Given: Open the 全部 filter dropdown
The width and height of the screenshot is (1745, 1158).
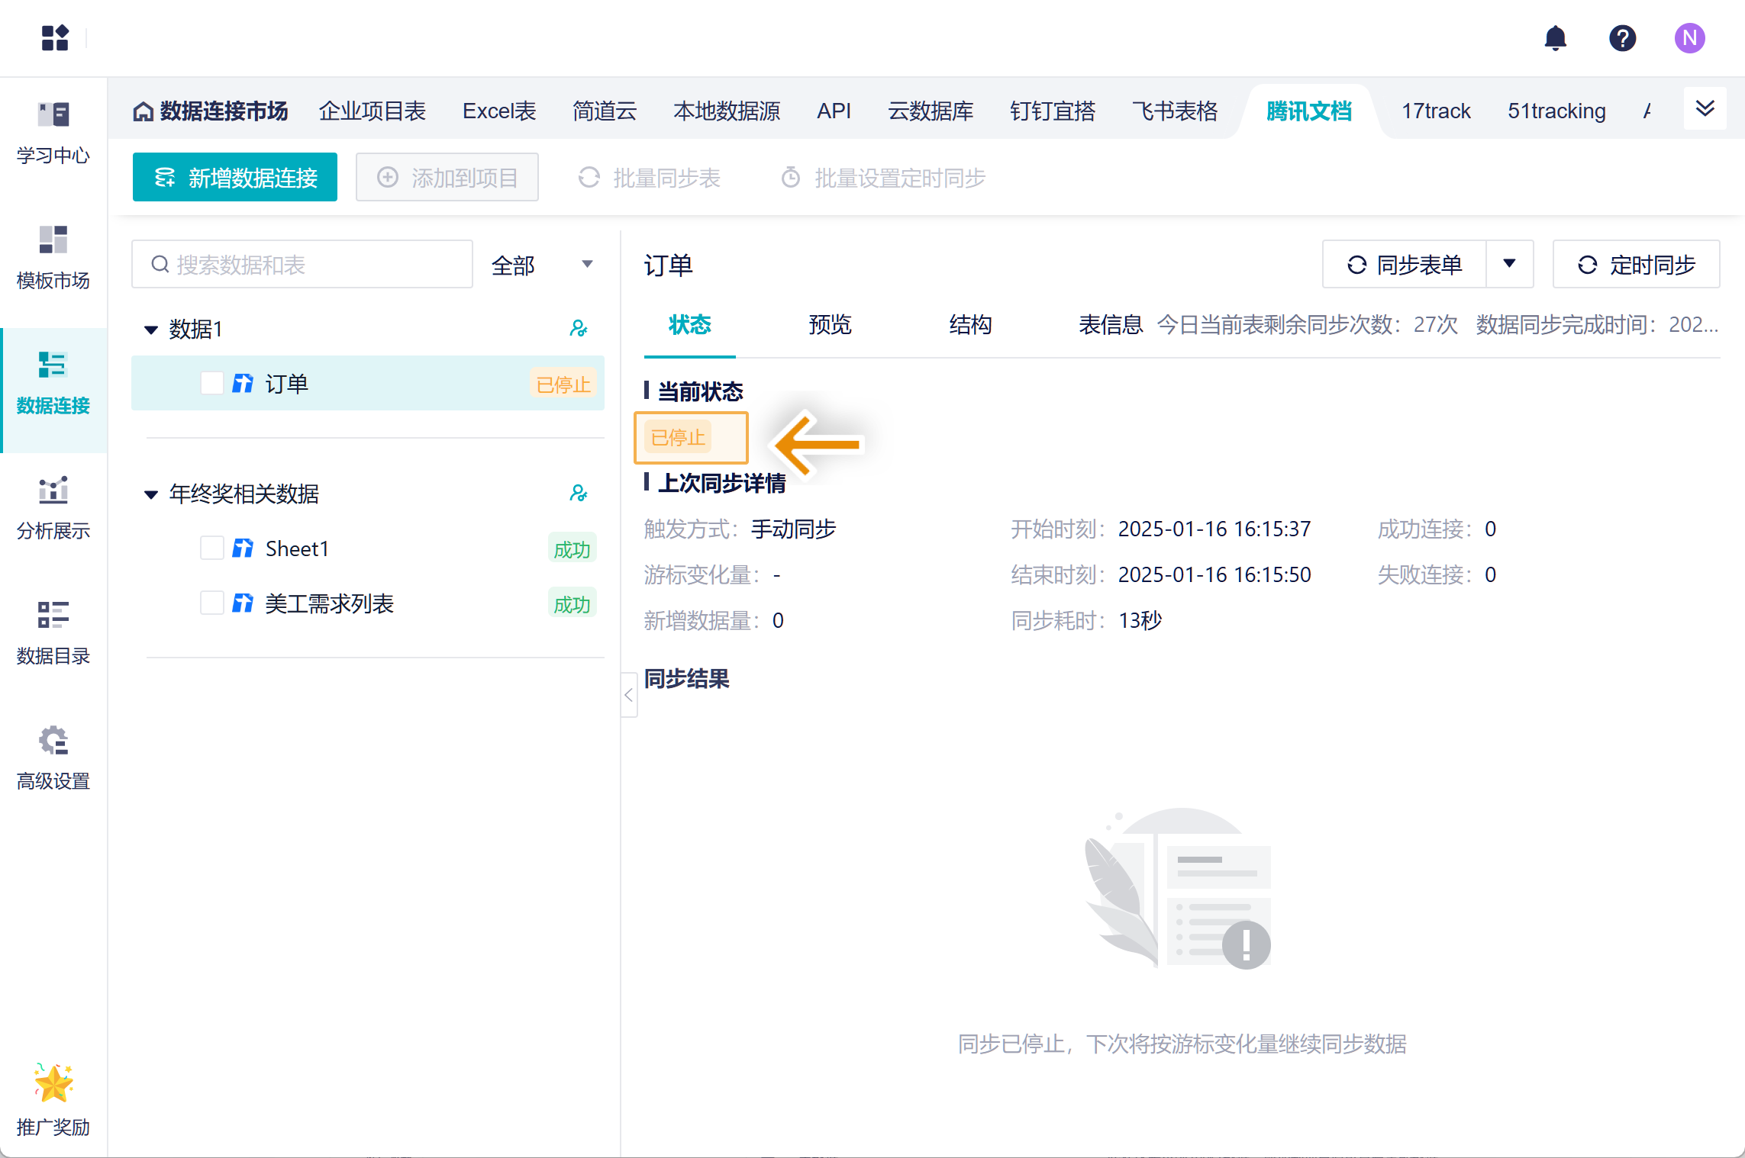Looking at the screenshot, I should (x=542, y=265).
